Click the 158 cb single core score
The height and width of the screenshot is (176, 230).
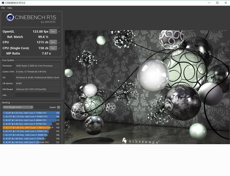click(x=43, y=48)
